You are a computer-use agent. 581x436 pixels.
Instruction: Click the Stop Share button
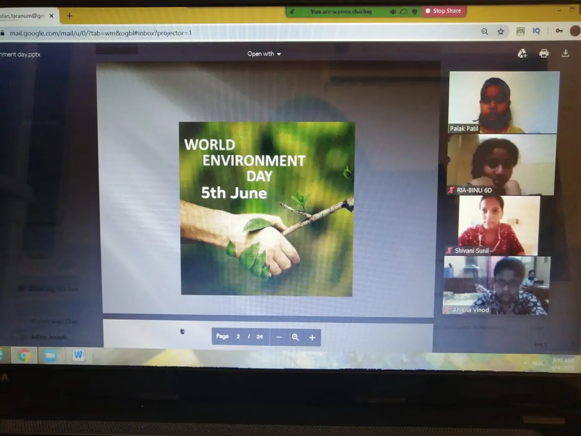click(443, 11)
